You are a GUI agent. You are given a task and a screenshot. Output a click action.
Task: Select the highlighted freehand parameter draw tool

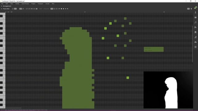coord(20,9)
